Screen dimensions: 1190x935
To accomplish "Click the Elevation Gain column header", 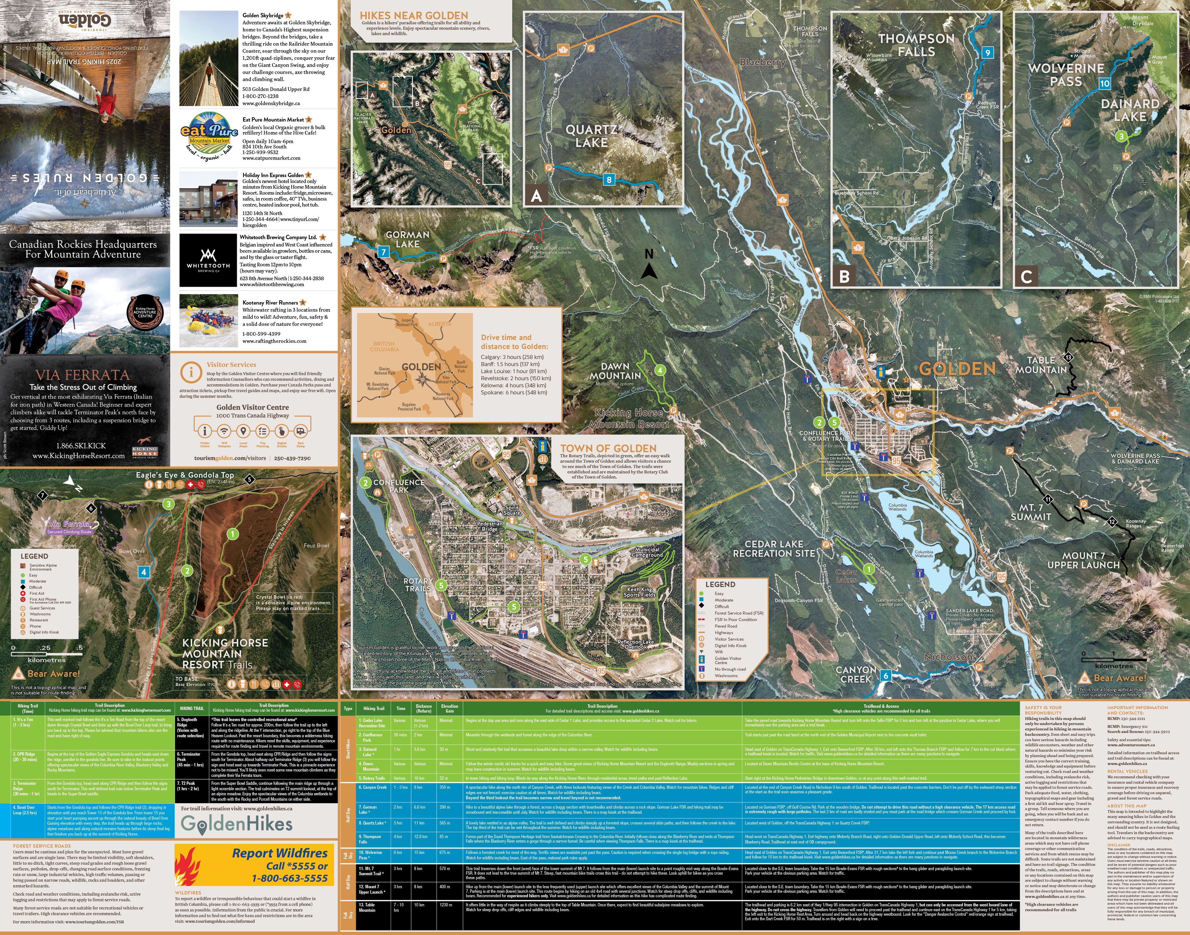I will (x=449, y=708).
